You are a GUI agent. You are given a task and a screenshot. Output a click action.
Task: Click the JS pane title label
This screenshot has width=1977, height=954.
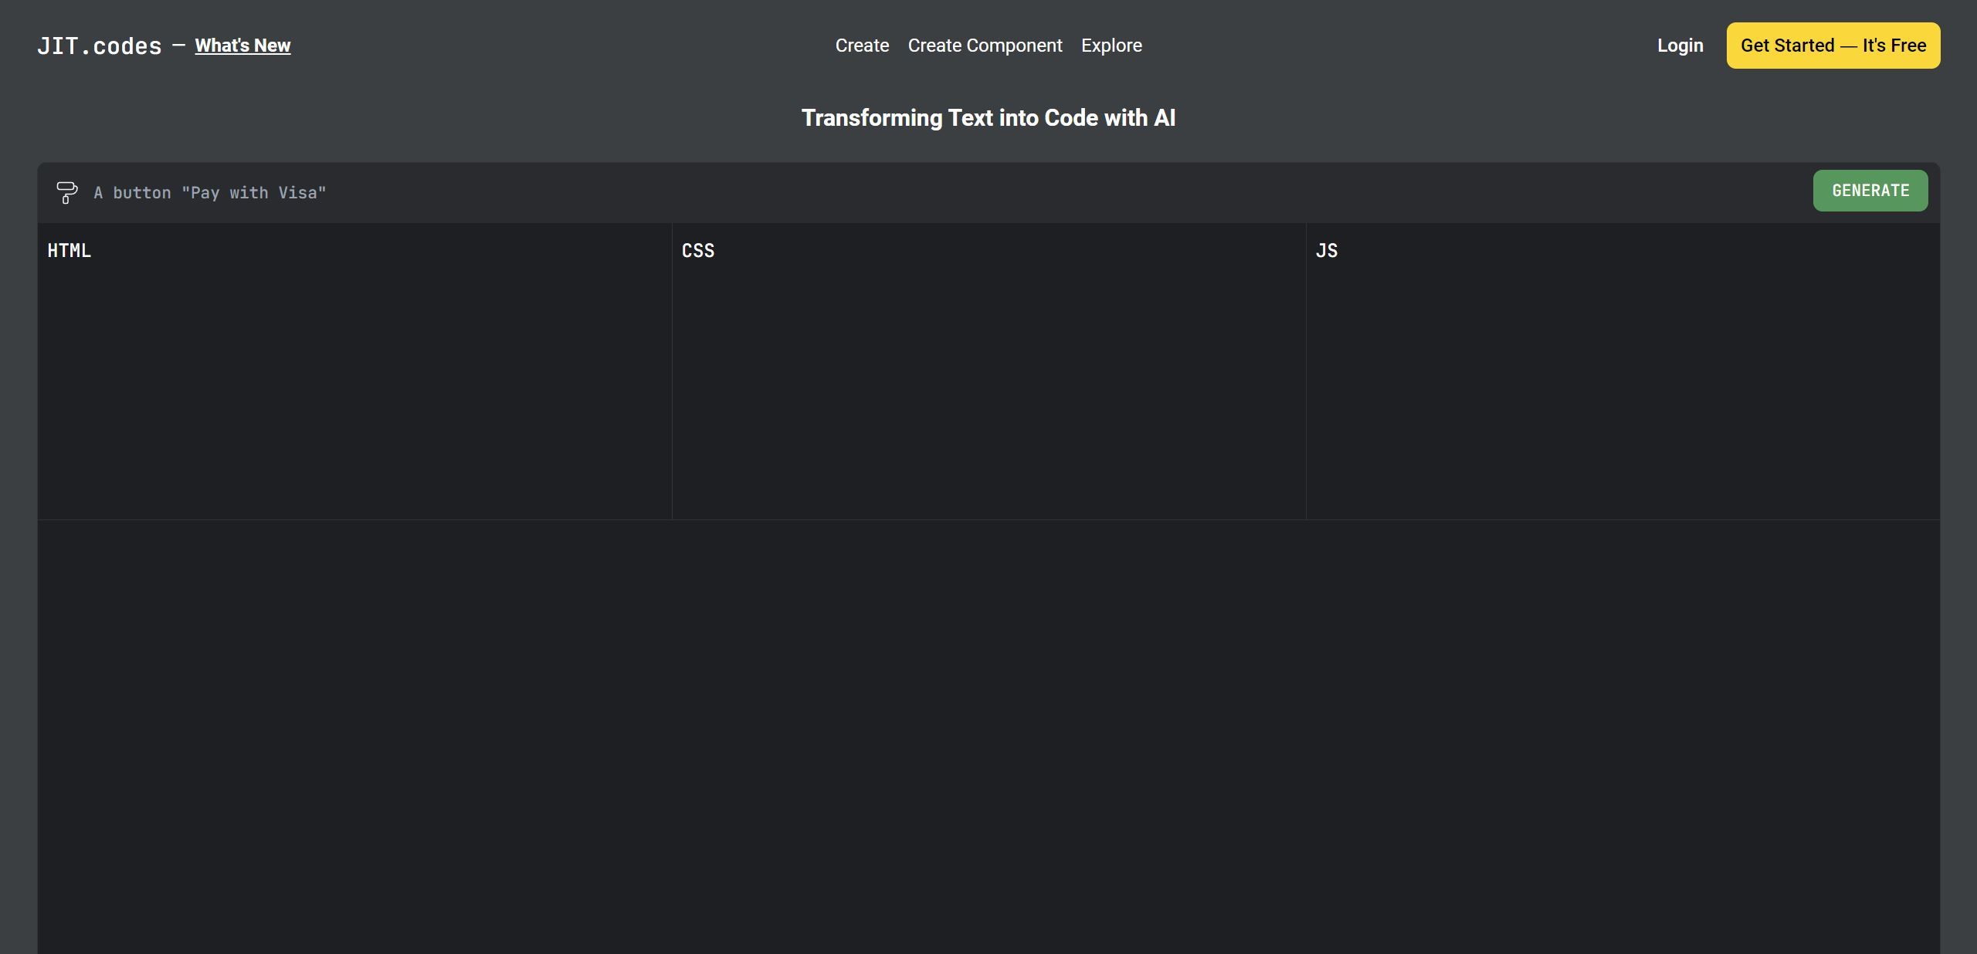[1326, 251]
